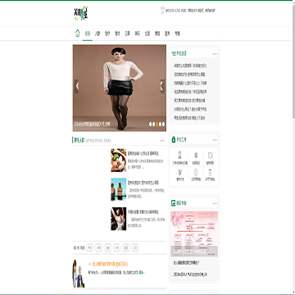The image size is (295, 295).
Task: Switch to the first white carousel dot
Action: 151,125
